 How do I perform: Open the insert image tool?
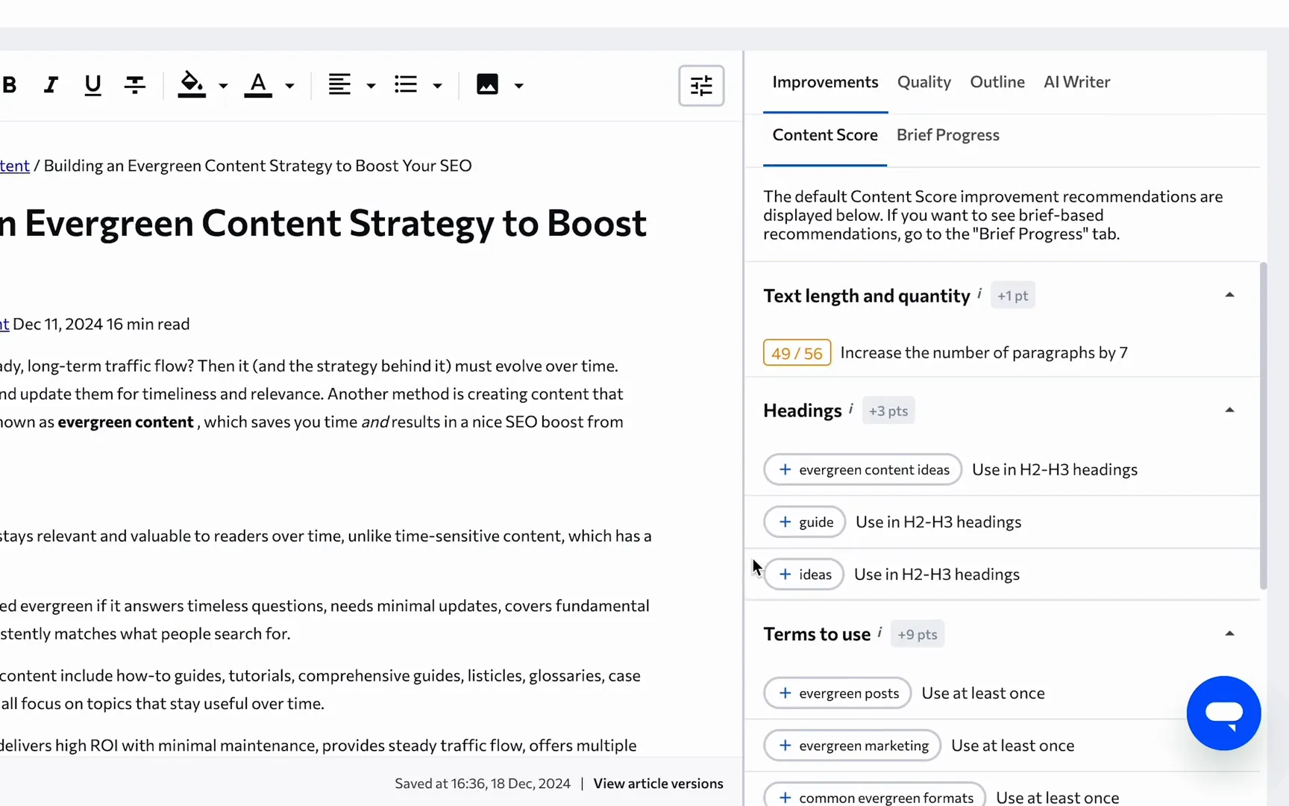point(489,84)
